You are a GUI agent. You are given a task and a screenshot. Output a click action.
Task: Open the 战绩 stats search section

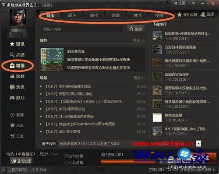pyautogui.click(x=17, y=55)
